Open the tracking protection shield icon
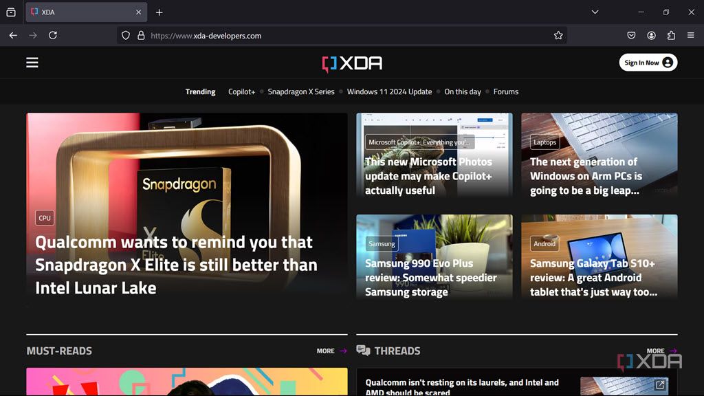 [x=126, y=36]
